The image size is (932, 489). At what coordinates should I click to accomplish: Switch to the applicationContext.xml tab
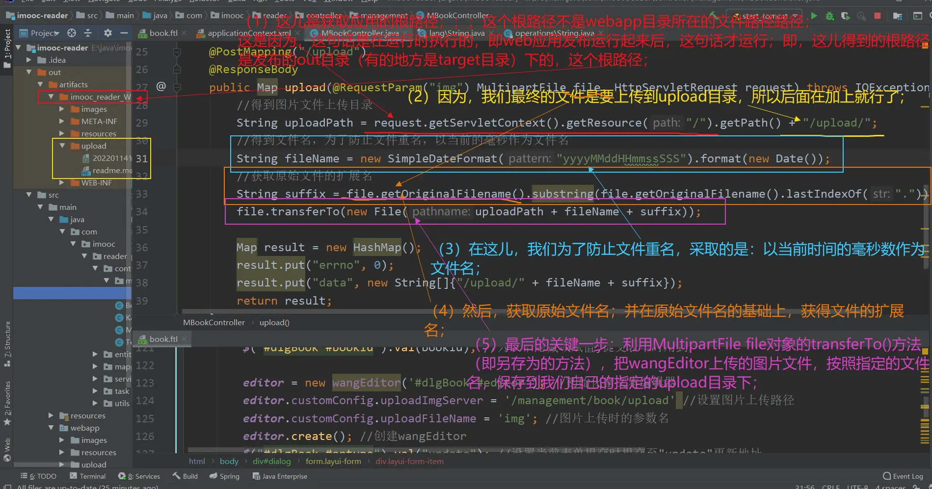244,33
